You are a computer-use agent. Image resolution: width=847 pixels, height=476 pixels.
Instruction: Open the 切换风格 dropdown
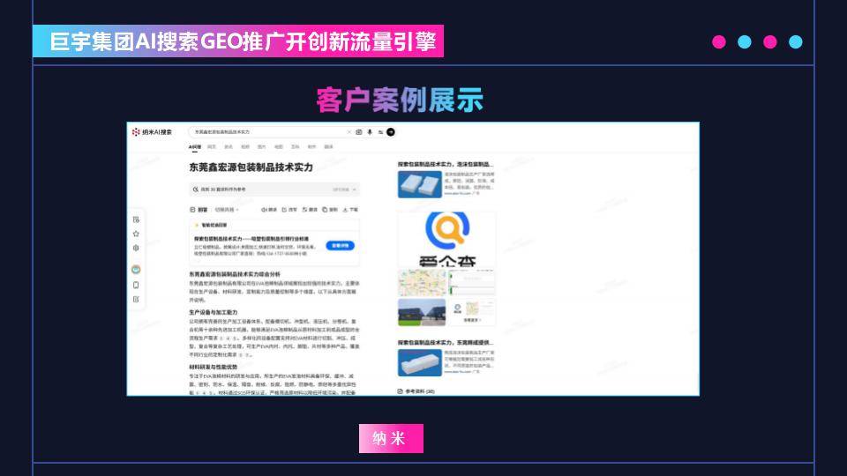tap(227, 210)
